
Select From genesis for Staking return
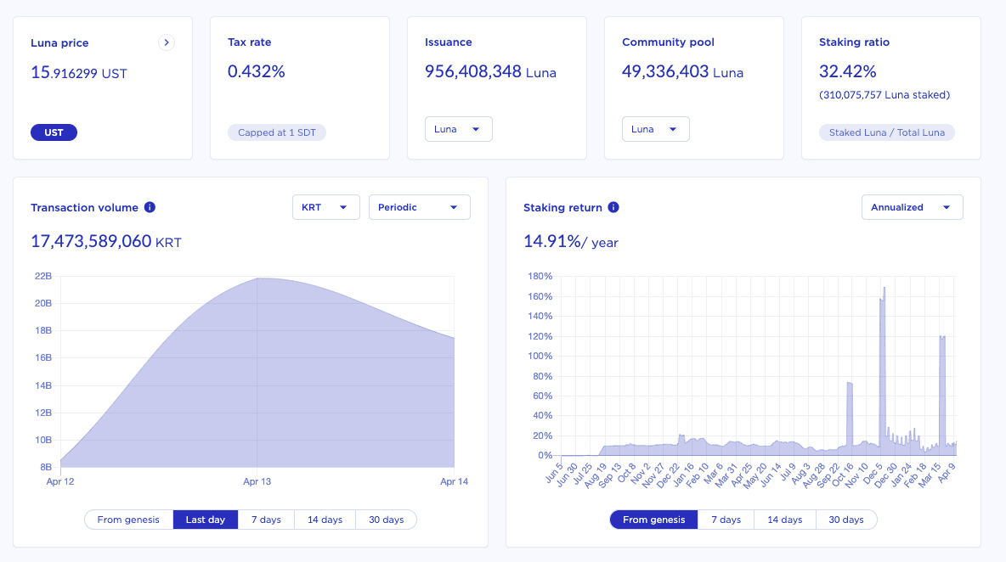coord(653,520)
